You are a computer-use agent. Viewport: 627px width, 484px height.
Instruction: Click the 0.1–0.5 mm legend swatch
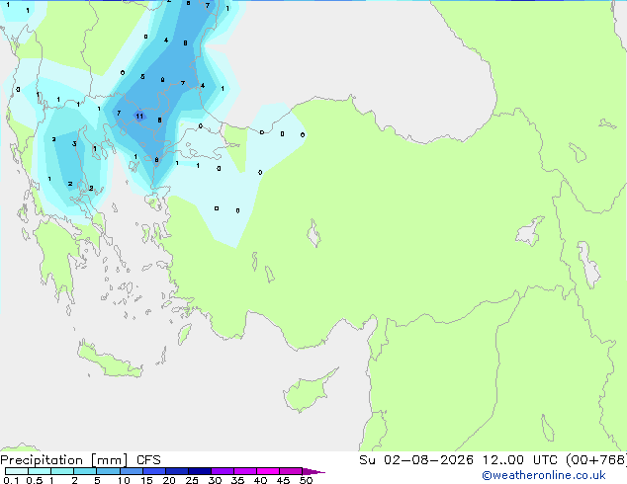[x=17, y=471]
